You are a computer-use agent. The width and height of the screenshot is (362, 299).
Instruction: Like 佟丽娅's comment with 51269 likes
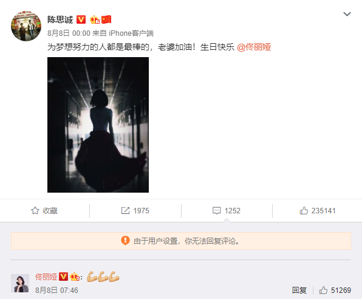point(335,290)
